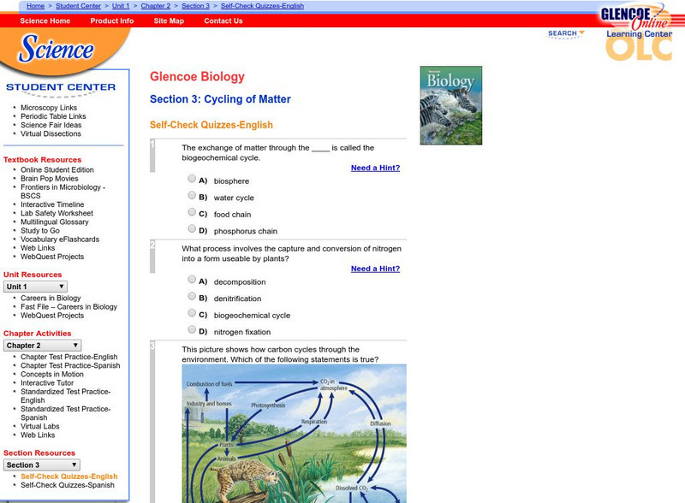Open Study to Go
685x503 pixels.
click(40, 231)
